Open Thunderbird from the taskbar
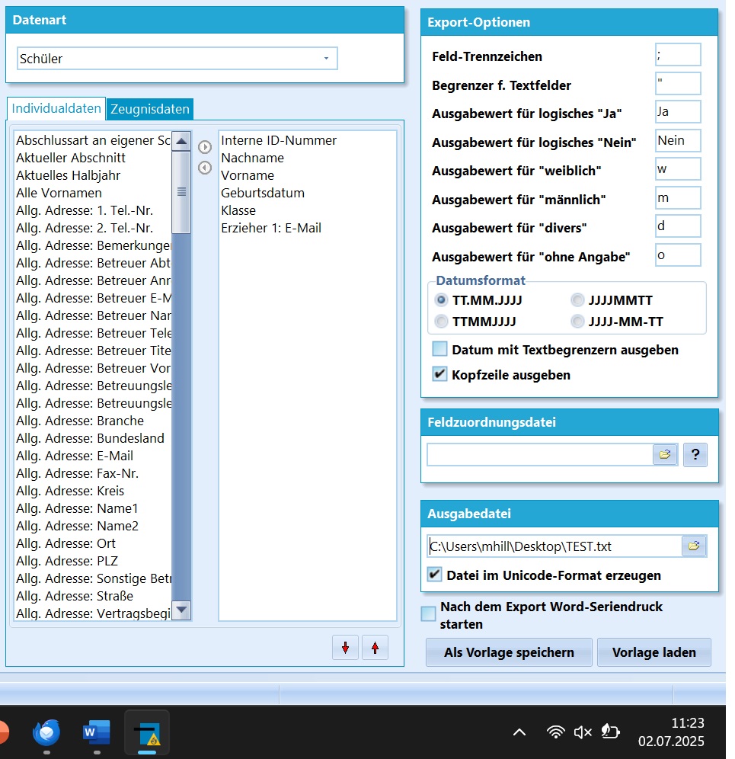This screenshot has height=759, width=735. [x=46, y=733]
